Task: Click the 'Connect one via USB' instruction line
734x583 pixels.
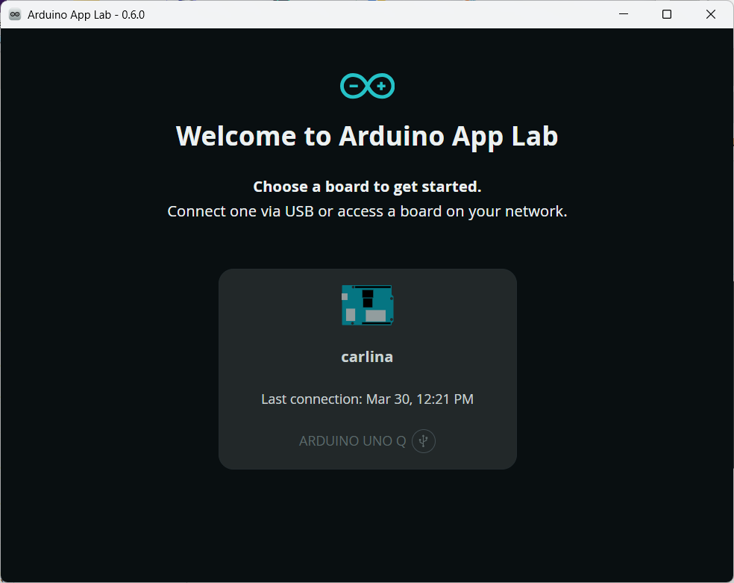Action: pyautogui.click(x=367, y=211)
